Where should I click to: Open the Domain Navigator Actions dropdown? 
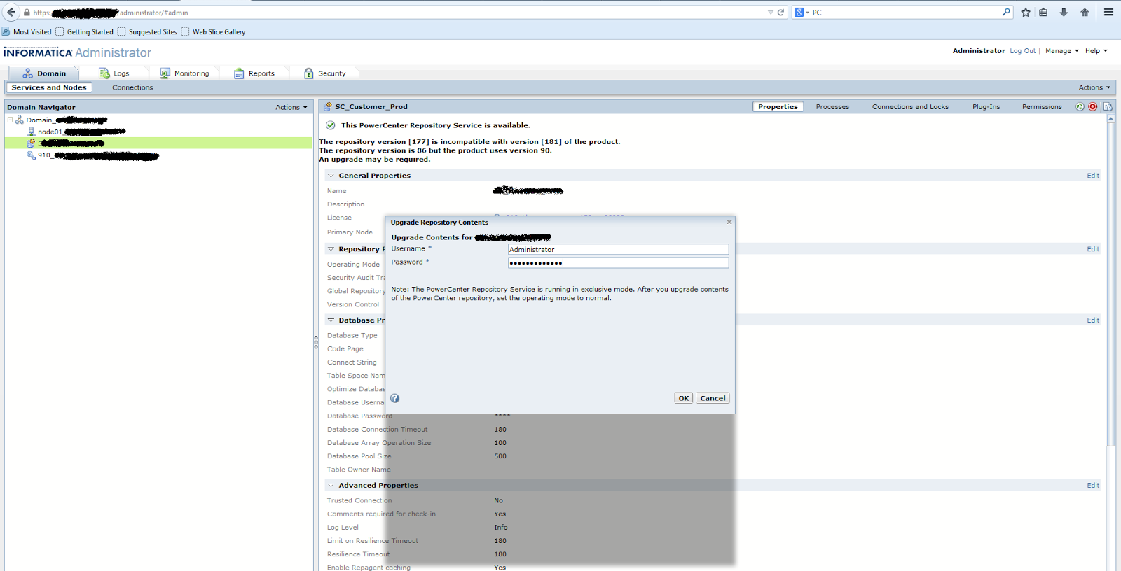point(291,107)
